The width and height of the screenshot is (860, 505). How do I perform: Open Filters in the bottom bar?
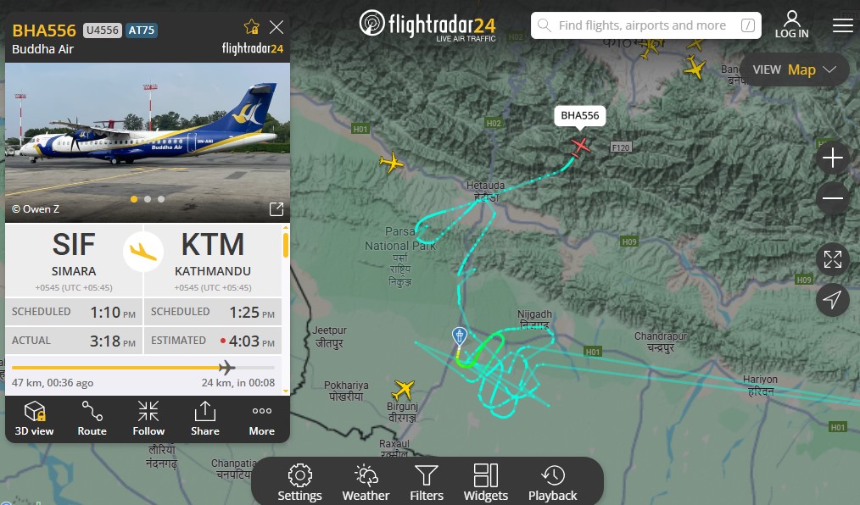coord(426,482)
